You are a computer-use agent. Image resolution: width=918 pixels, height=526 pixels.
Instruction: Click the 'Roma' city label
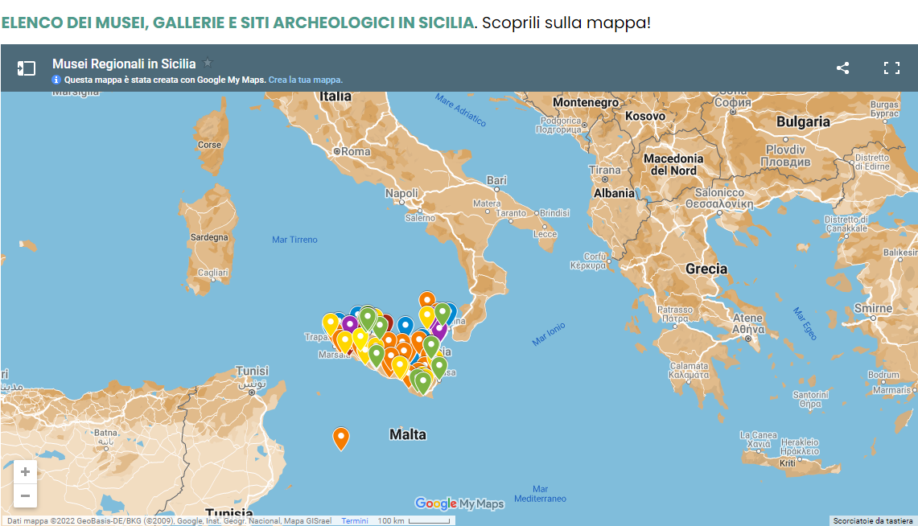click(356, 151)
